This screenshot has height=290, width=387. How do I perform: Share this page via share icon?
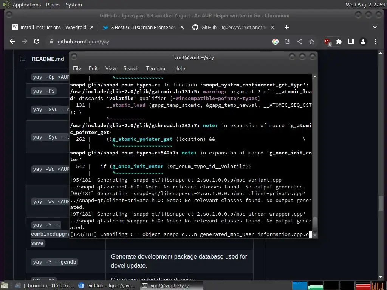point(299,42)
